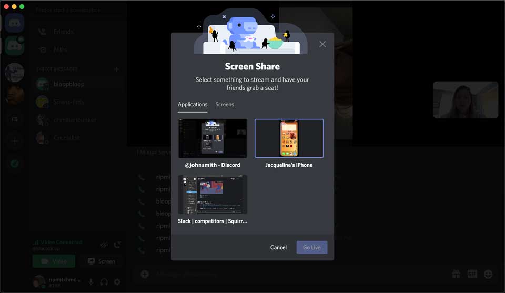
Task: Open the GIF picker
Action: (472, 274)
